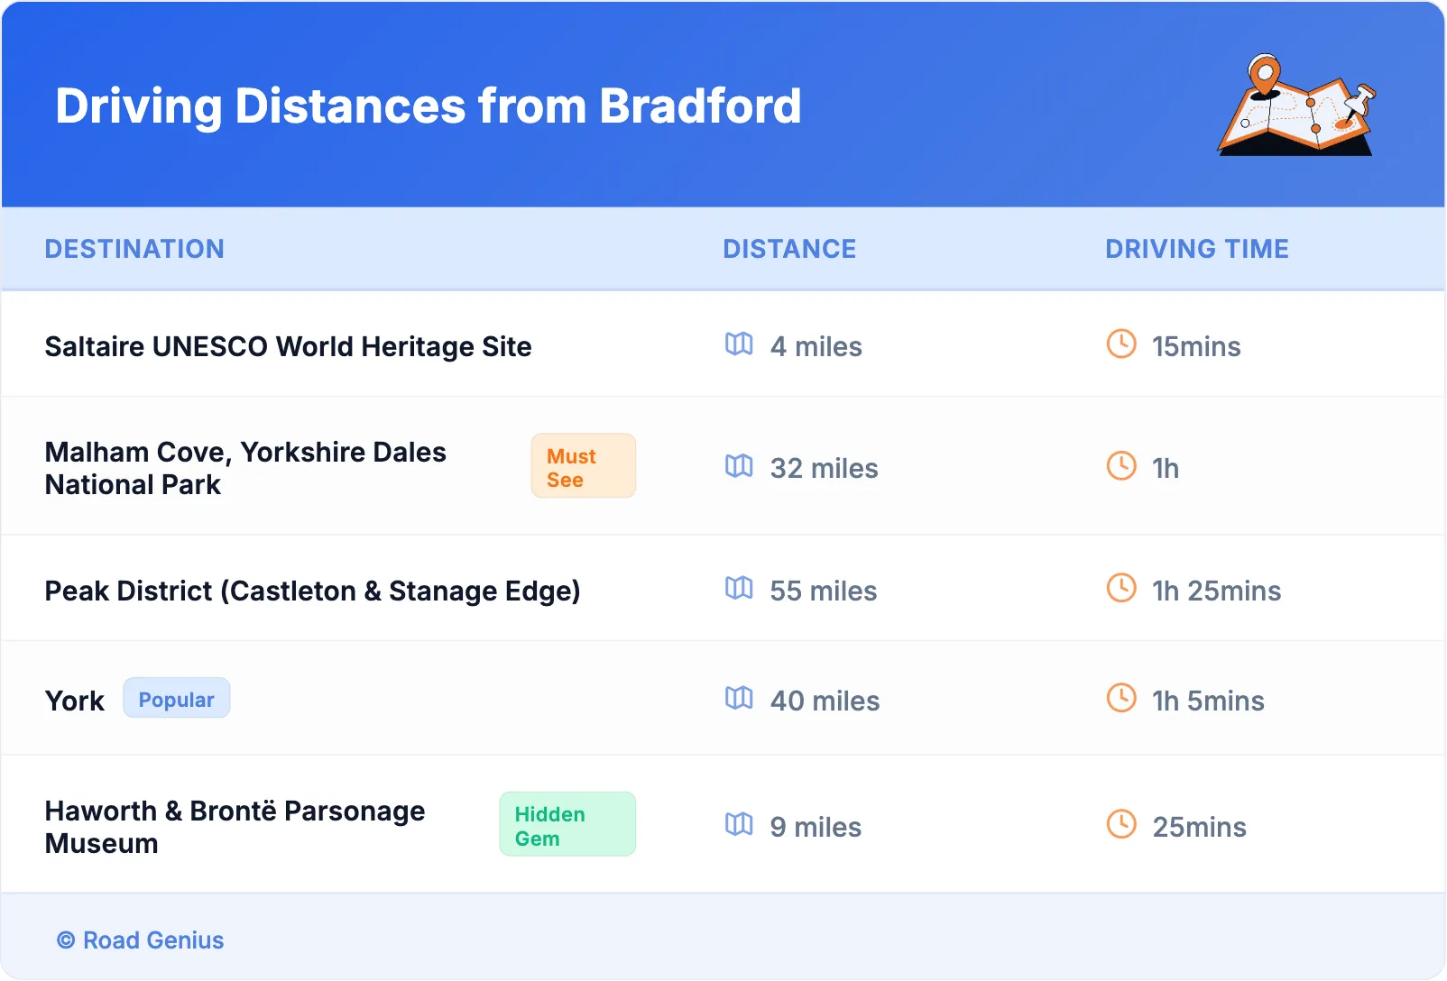This screenshot has height=981, width=1447.
Task: Click the clock icon beside 1h 25mins
Action: point(1121,588)
